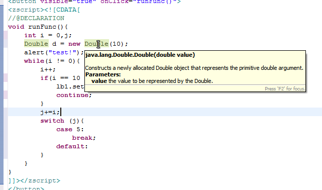Click the "value the value to be represented" line

pyautogui.click(x=152, y=81)
